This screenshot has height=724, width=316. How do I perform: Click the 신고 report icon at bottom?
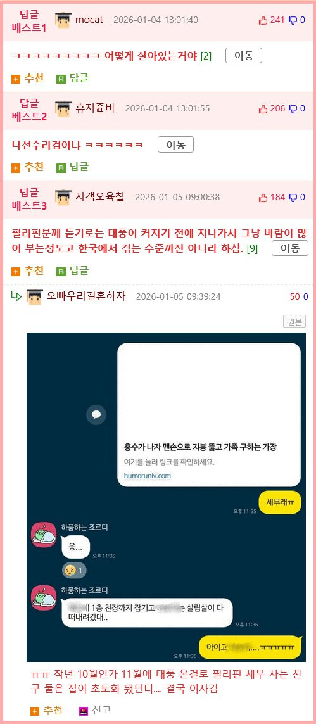[x=84, y=711]
